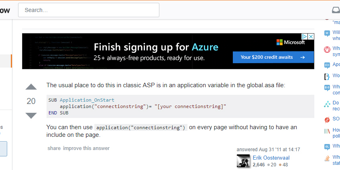The image size is (340, 170).
Task: Click the Stack Overflow logo in header
Action: pos(5,10)
